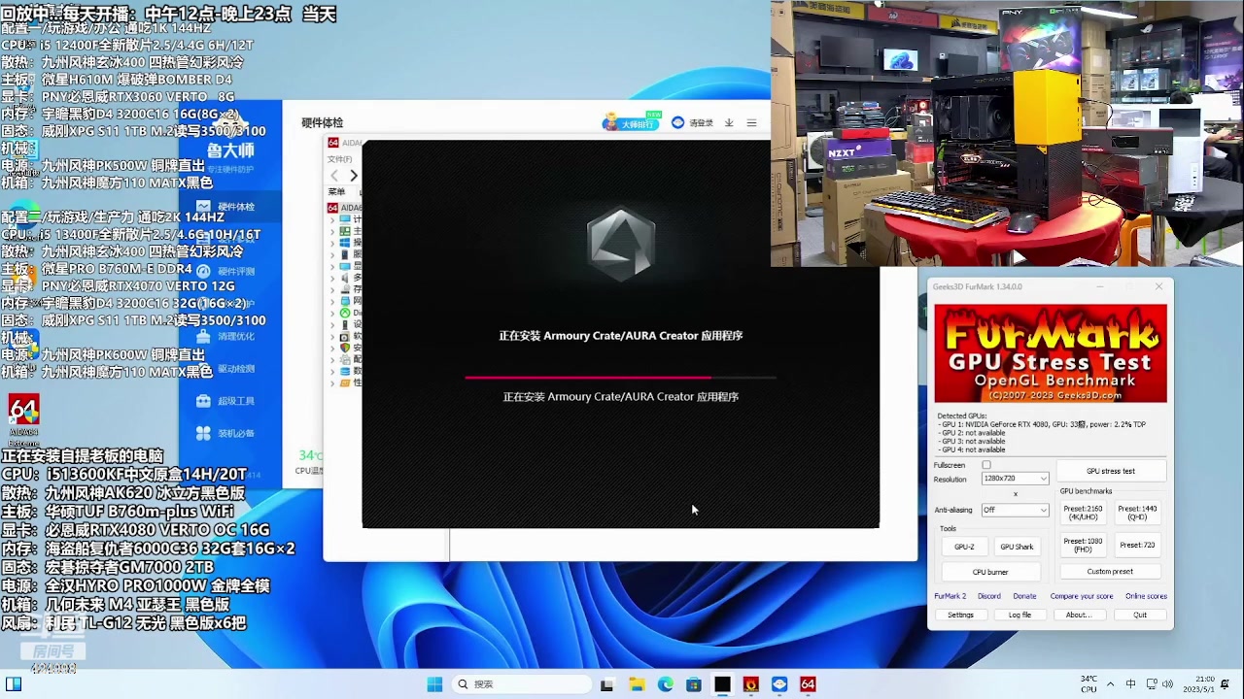Close the Geeks3D FurMark window
1244x699 pixels.
[x=1158, y=286]
